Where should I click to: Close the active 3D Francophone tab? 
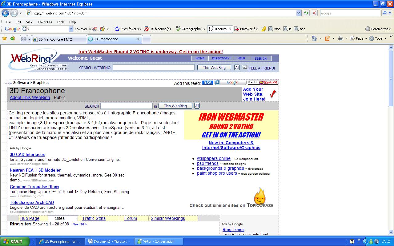[138, 39]
